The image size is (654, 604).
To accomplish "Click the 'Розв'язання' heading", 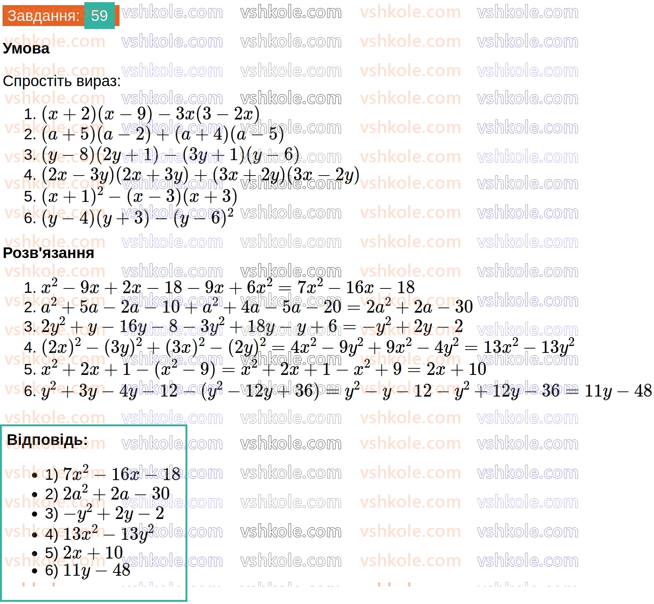I will point(48,253).
